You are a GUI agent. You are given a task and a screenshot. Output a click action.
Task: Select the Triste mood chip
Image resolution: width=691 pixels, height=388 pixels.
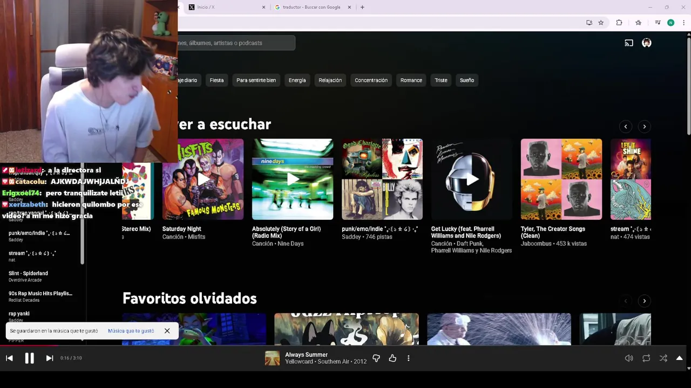point(441,80)
